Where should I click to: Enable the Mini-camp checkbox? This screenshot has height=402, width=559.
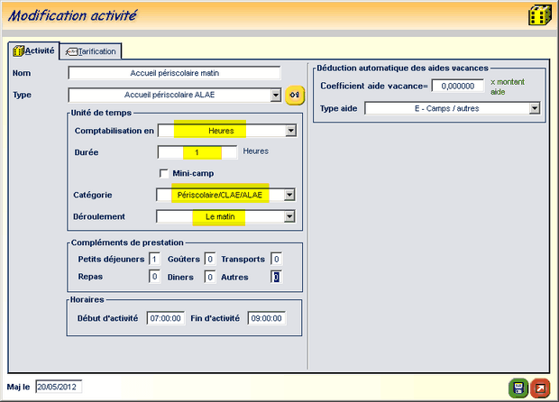tap(164, 173)
